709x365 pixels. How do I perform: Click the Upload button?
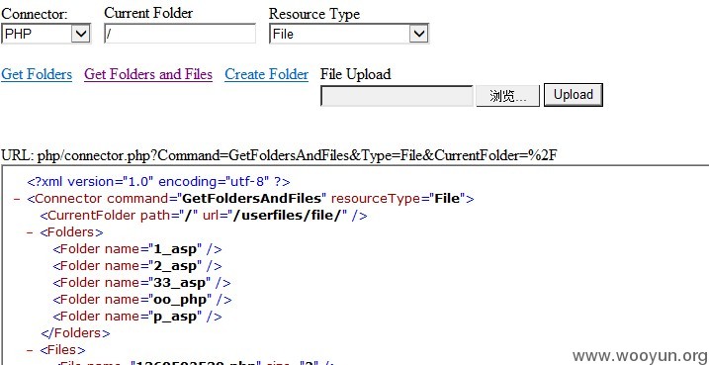tap(574, 95)
